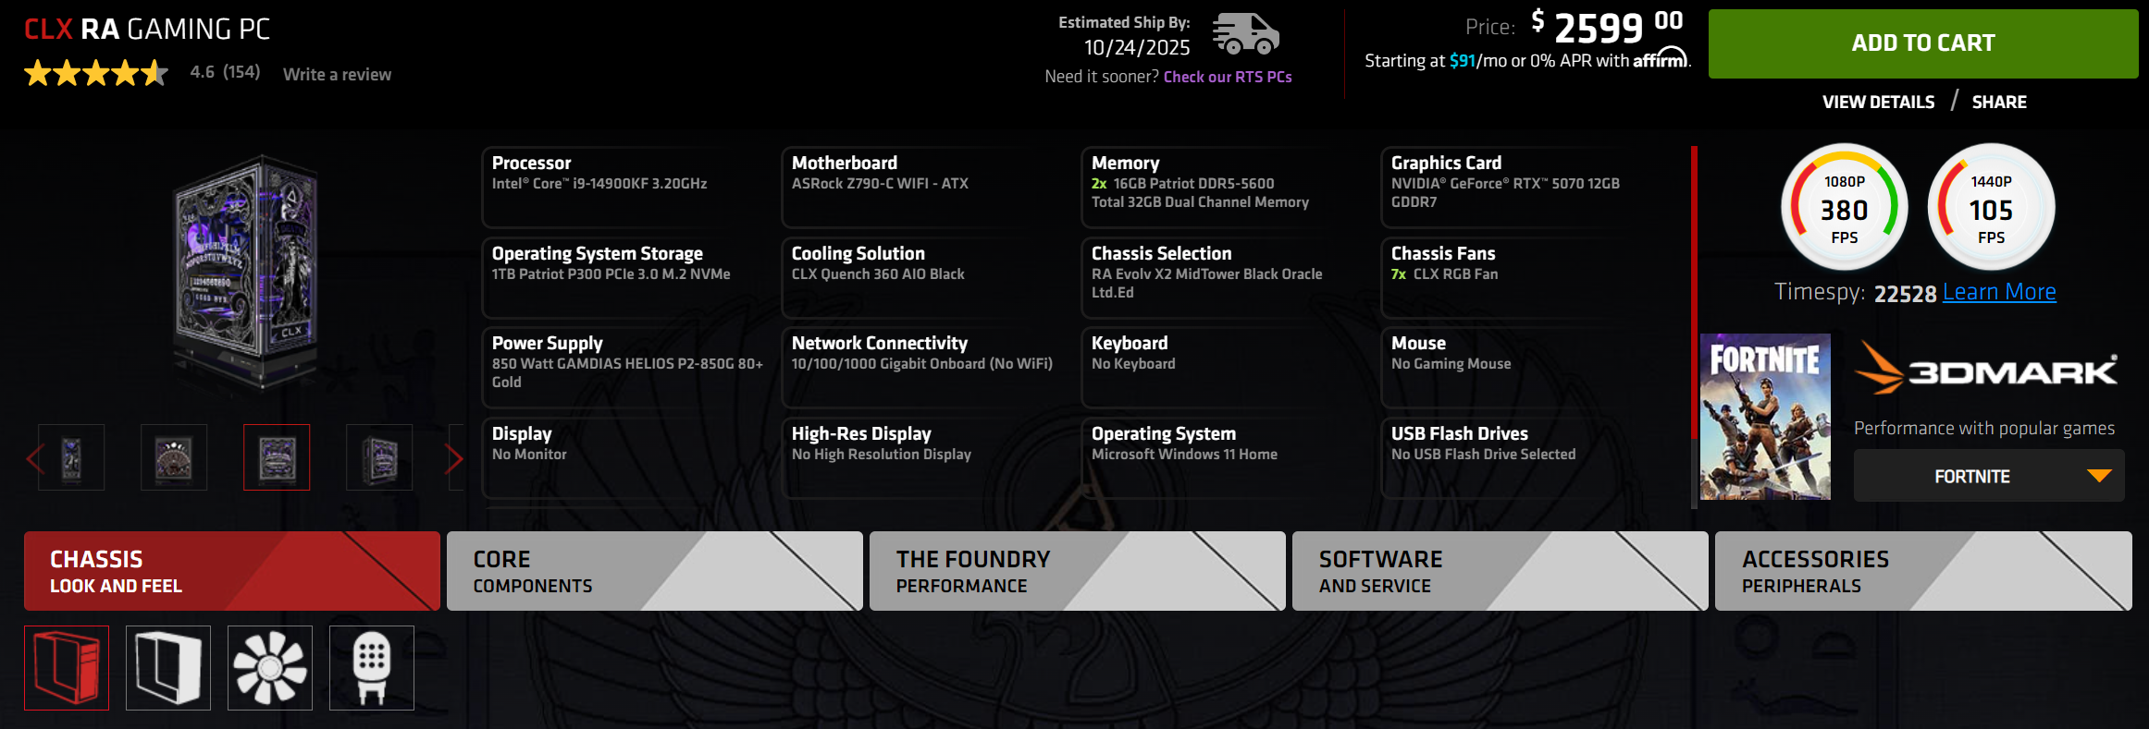Select the white side panel icon
Screen dimensions: 2149x729
coord(168,668)
